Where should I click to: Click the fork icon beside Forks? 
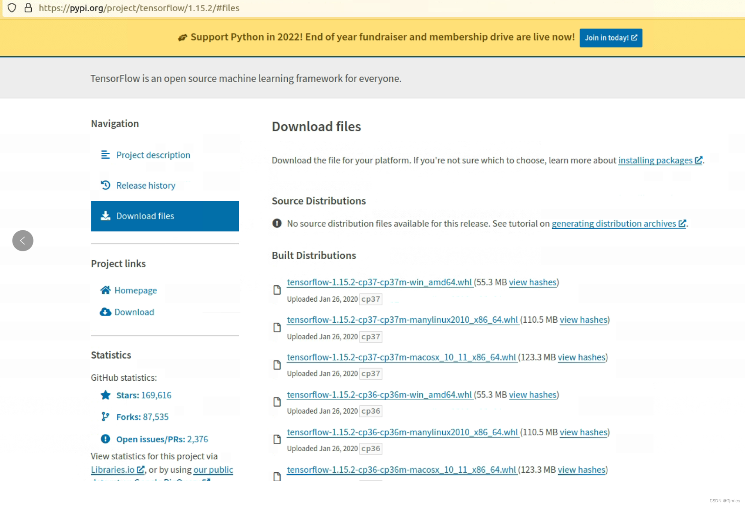coord(105,417)
